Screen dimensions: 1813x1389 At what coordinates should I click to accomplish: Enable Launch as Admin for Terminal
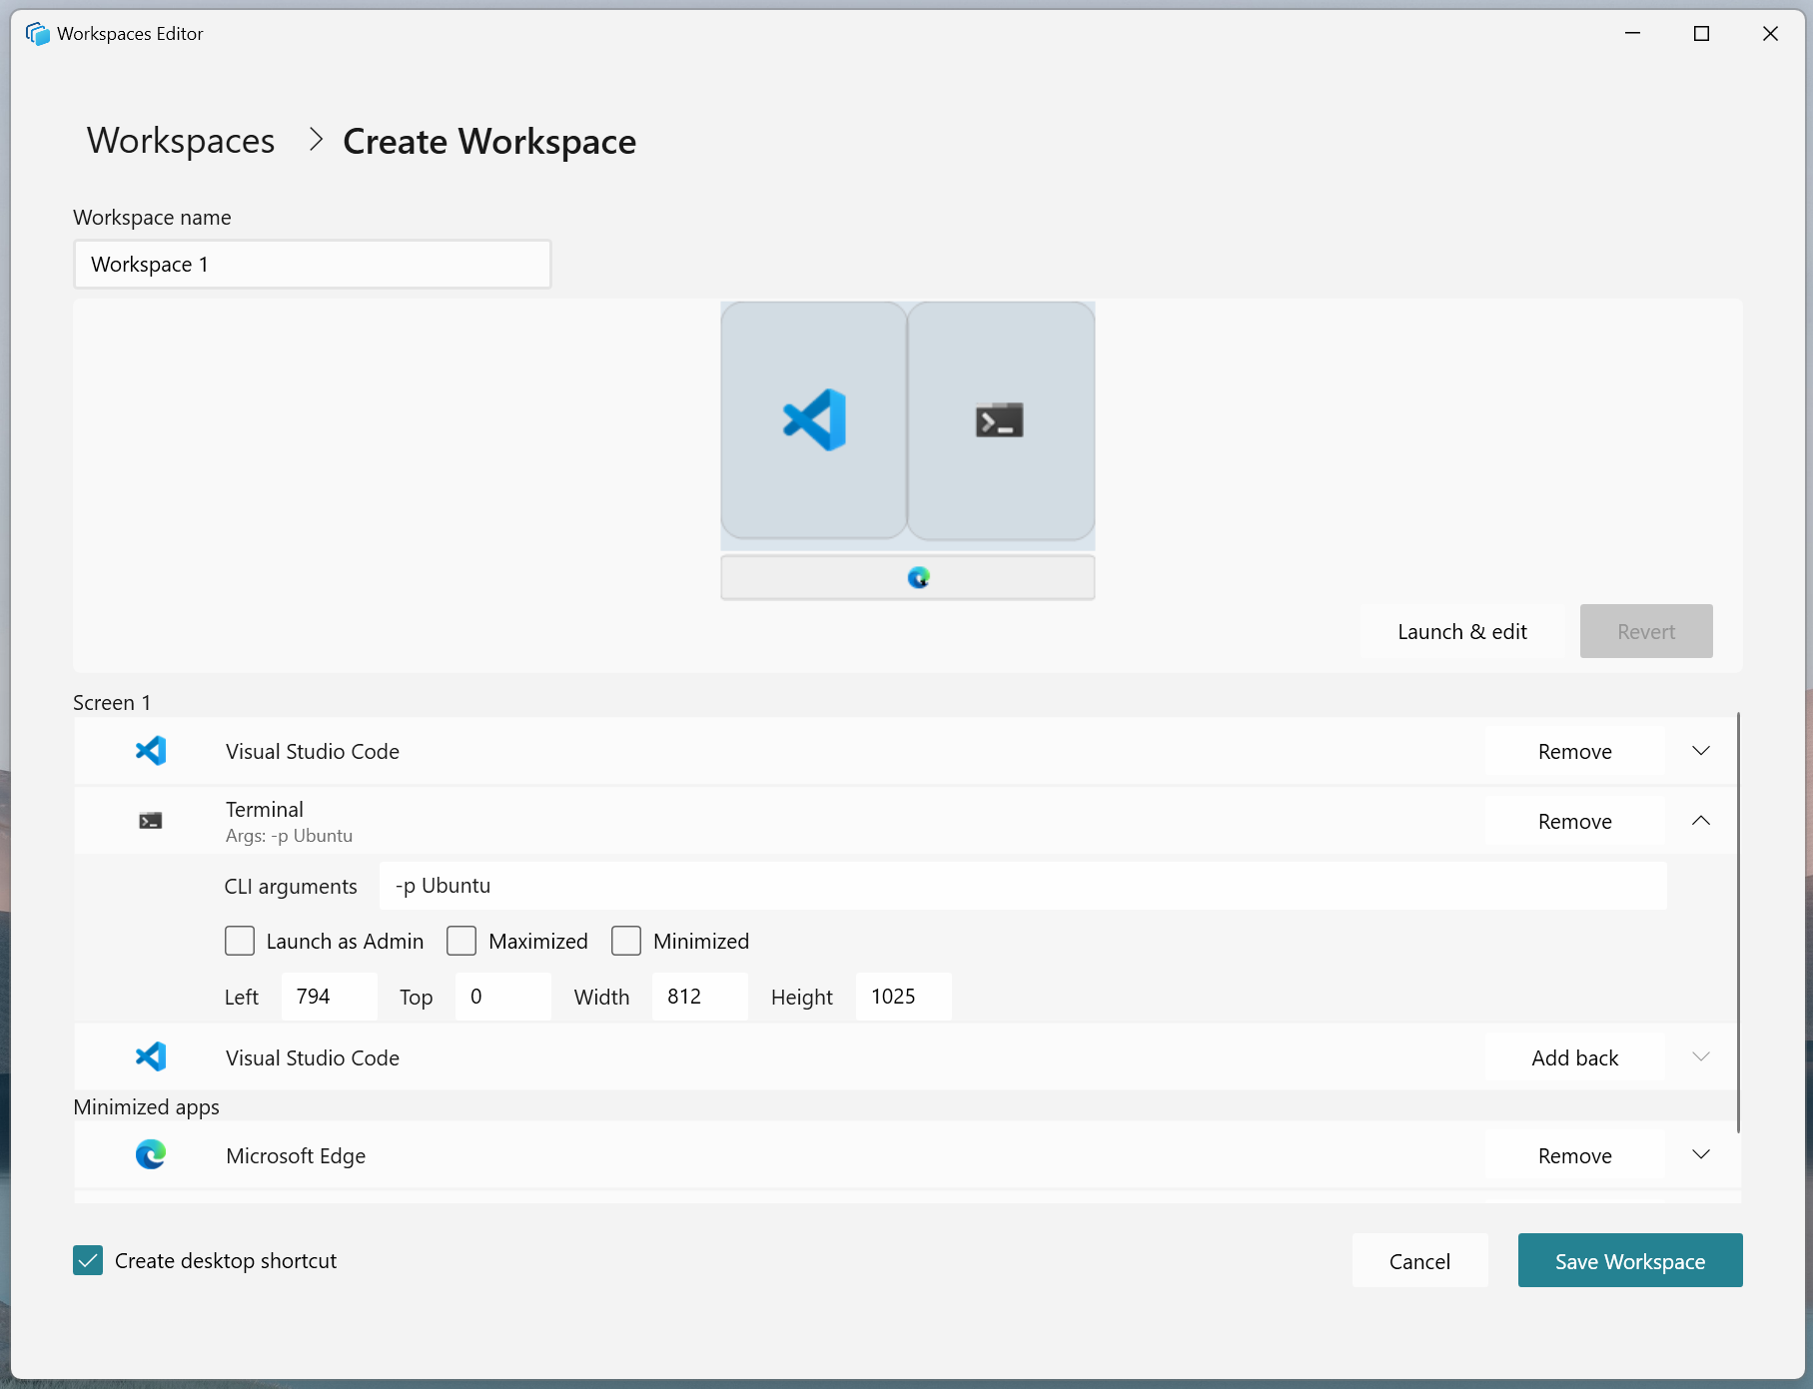point(240,941)
